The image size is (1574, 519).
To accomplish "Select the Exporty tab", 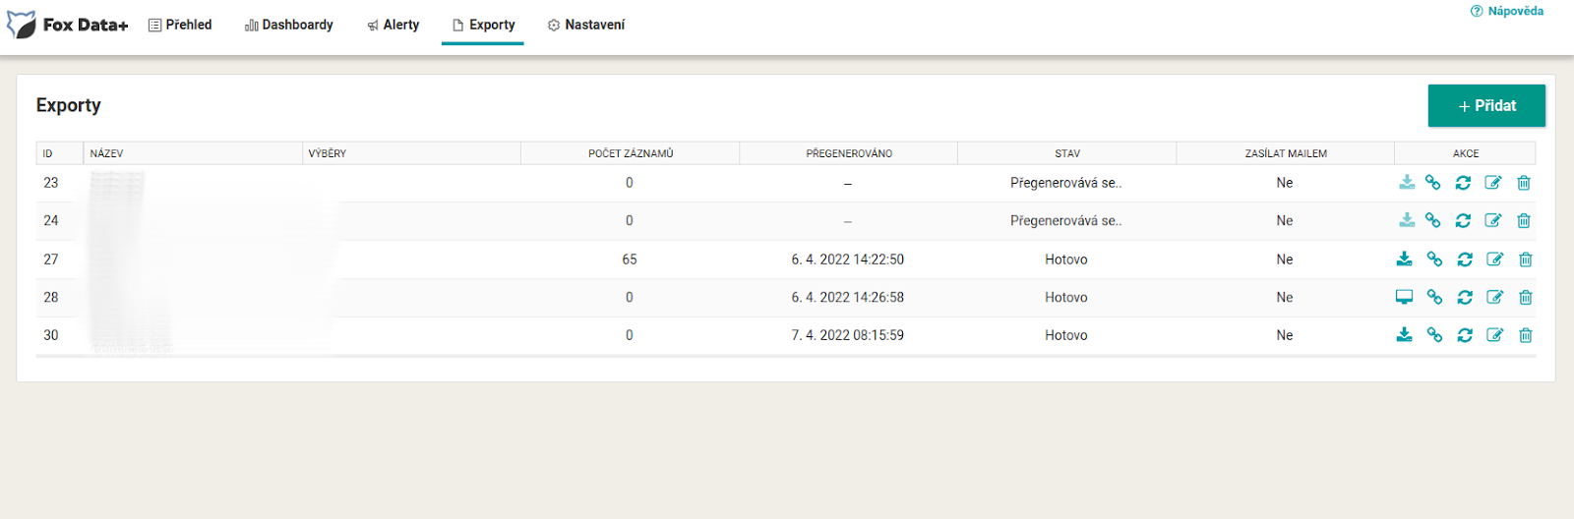I will tap(483, 25).
